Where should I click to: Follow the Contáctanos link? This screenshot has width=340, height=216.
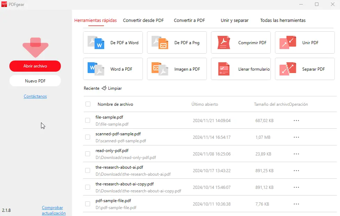point(35,96)
